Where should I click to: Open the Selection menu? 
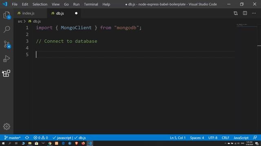tap(40, 4)
